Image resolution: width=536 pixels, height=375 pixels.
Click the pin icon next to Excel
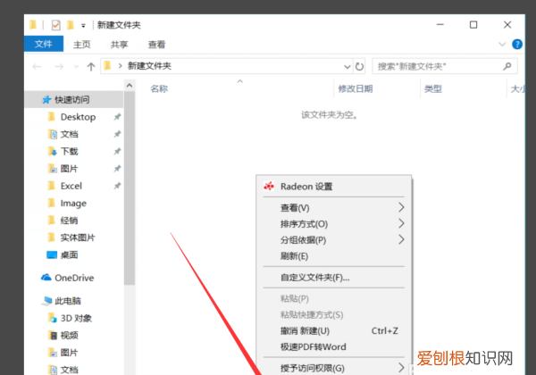coord(117,186)
